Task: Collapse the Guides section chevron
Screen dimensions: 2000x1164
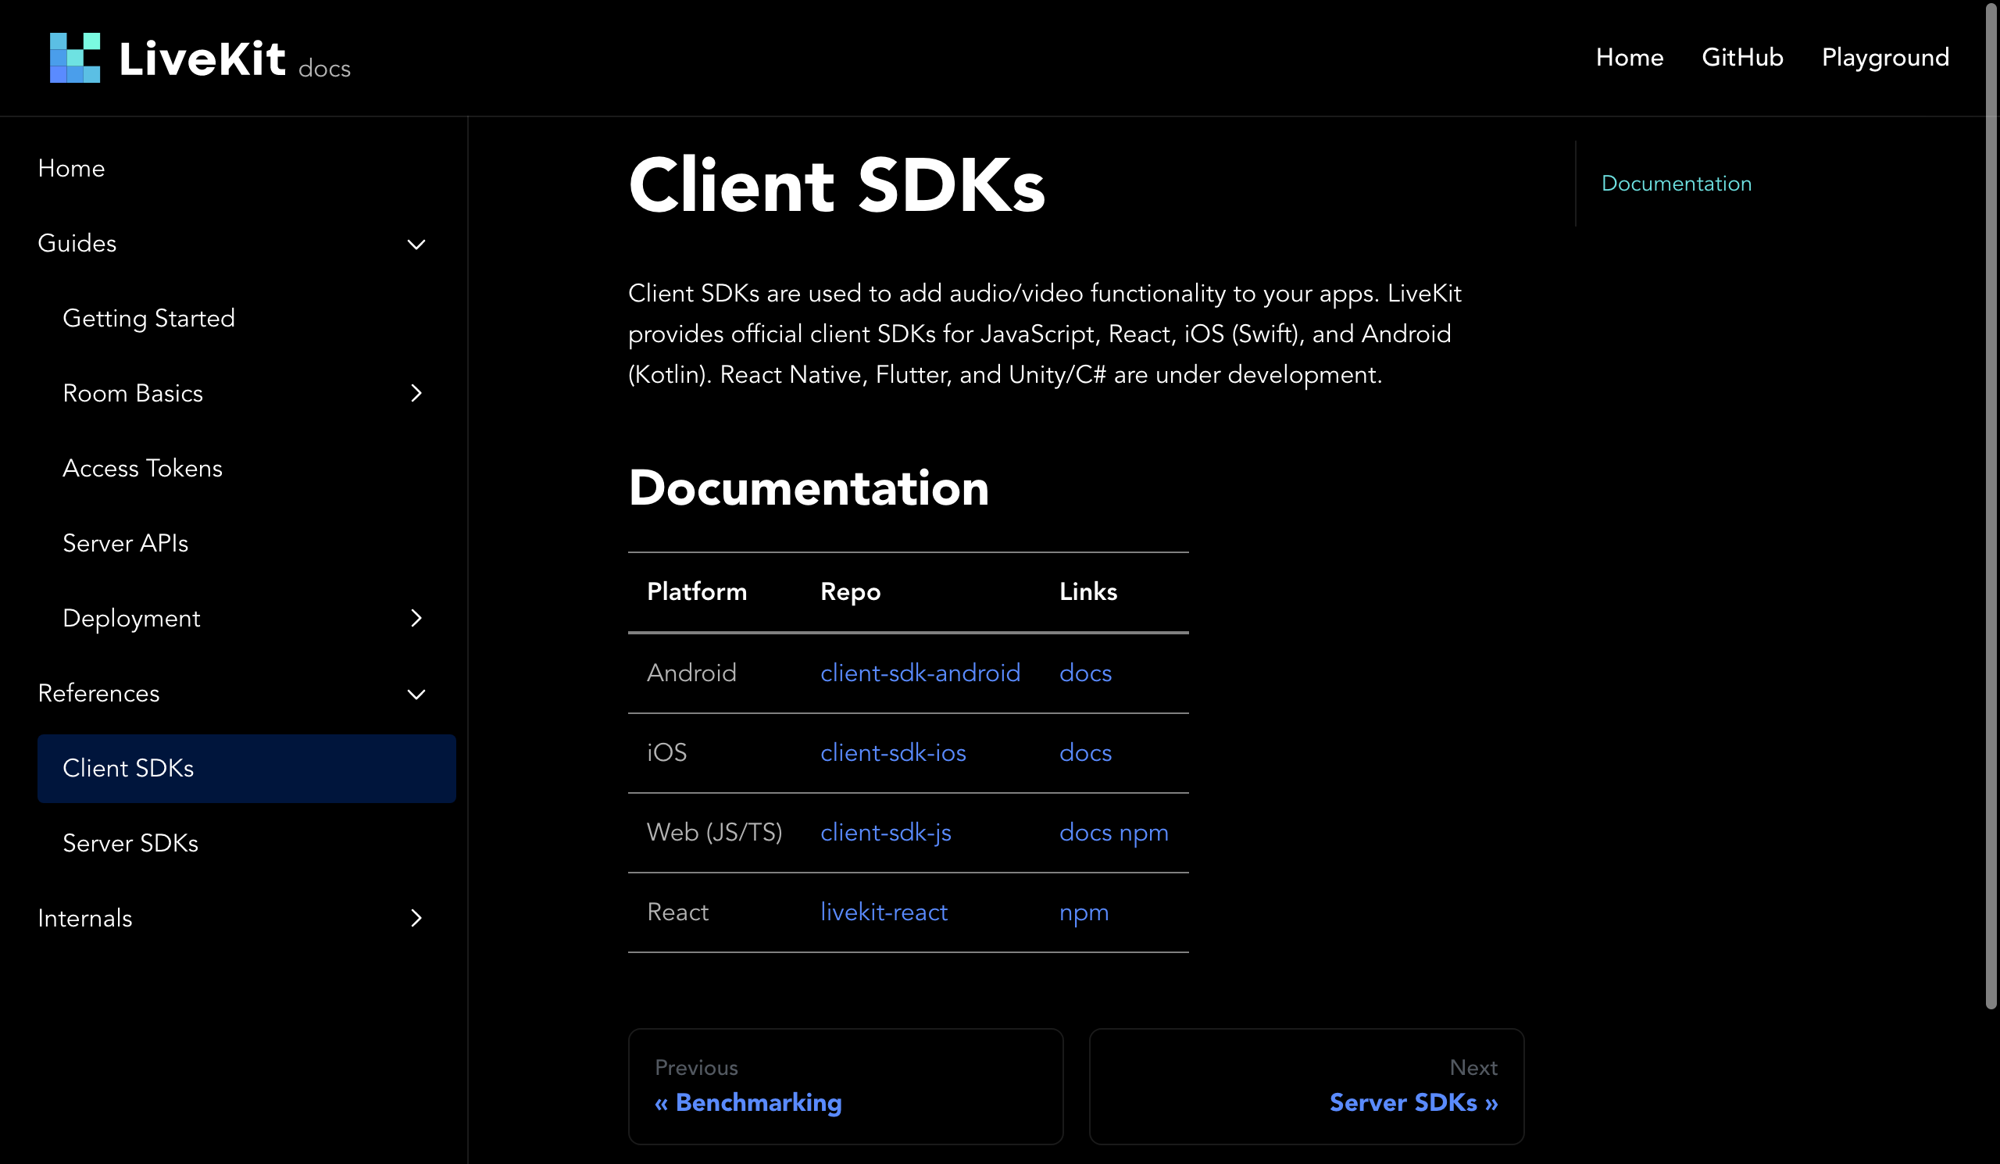Action: [416, 245]
